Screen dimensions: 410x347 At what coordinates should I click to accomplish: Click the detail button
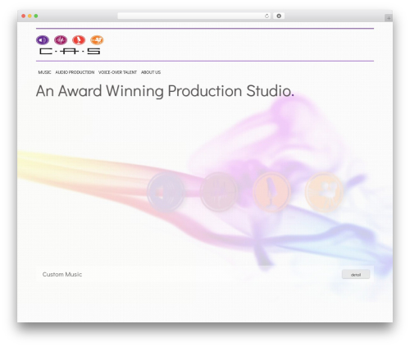(x=356, y=275)
